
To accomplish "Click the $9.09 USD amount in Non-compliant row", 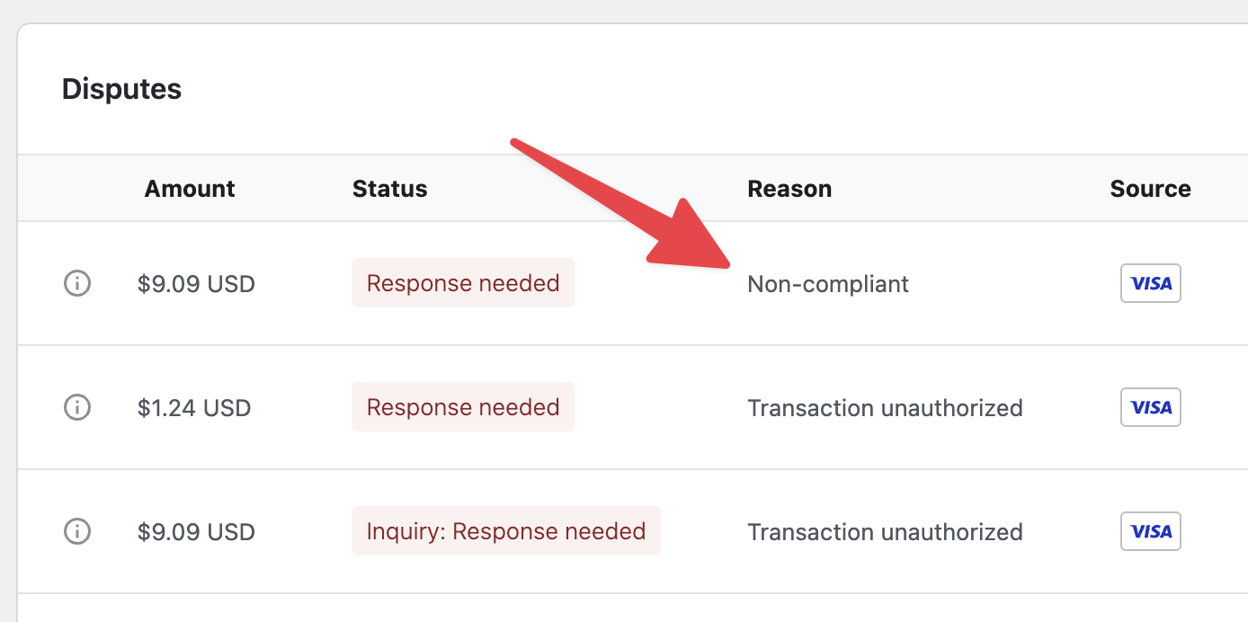I will [x=196, y=285].
